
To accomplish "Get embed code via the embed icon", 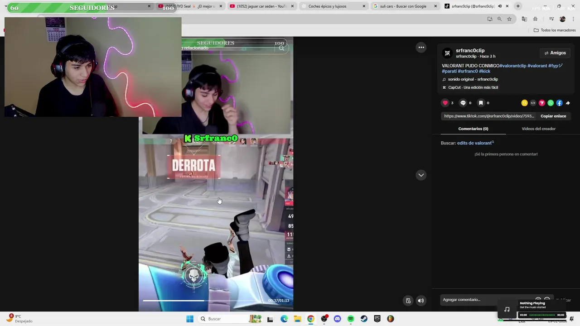I will point(533,103).
